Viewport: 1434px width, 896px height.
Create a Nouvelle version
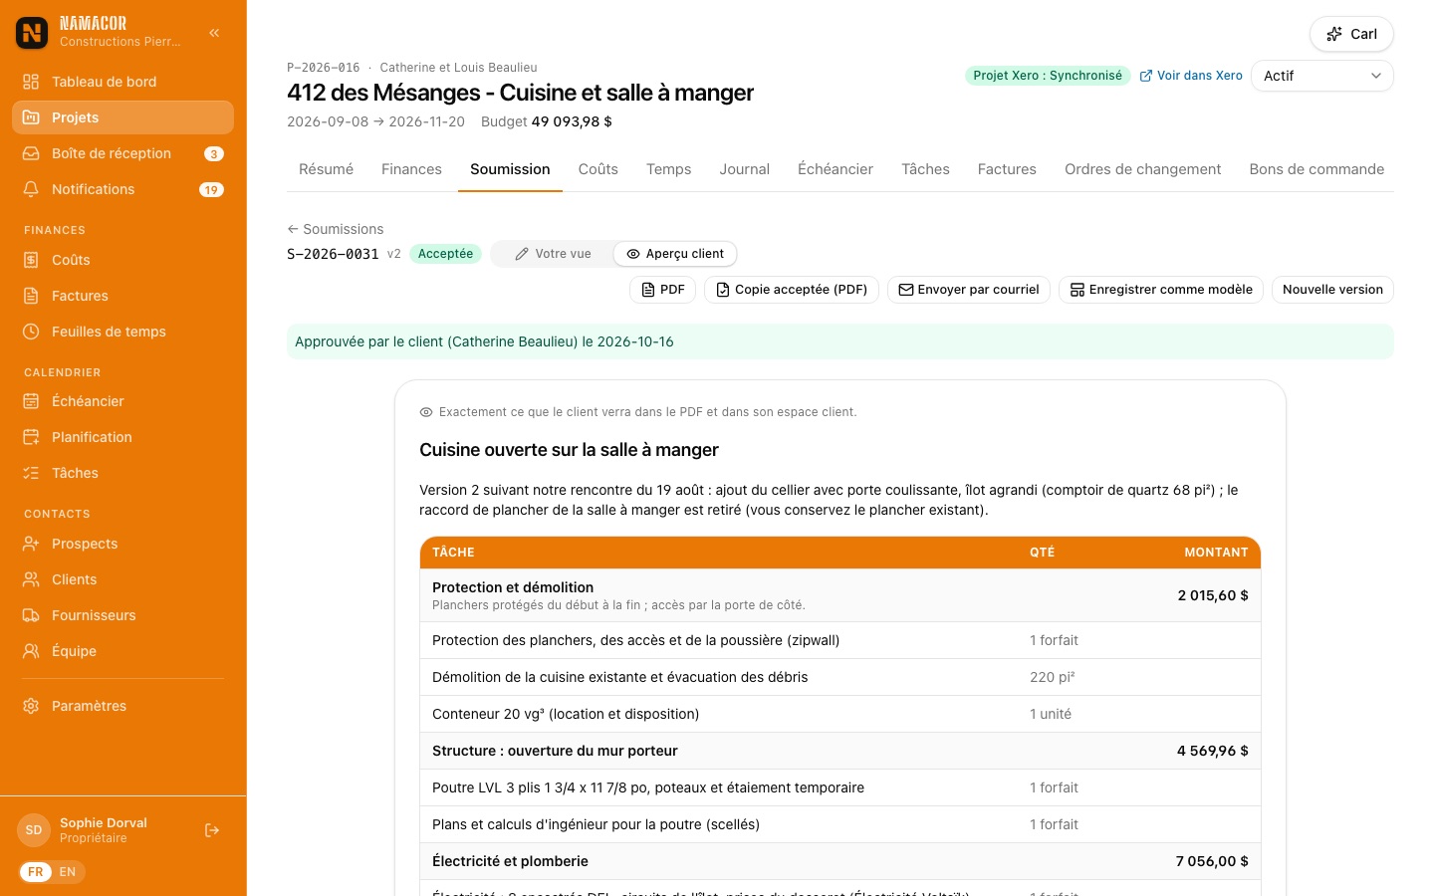point(1332,290)
